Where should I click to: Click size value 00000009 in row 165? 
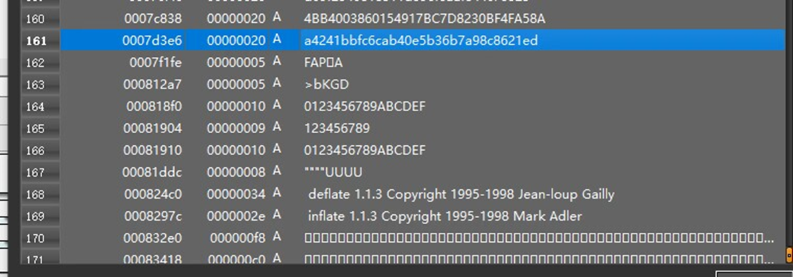[x=236, y=128]
